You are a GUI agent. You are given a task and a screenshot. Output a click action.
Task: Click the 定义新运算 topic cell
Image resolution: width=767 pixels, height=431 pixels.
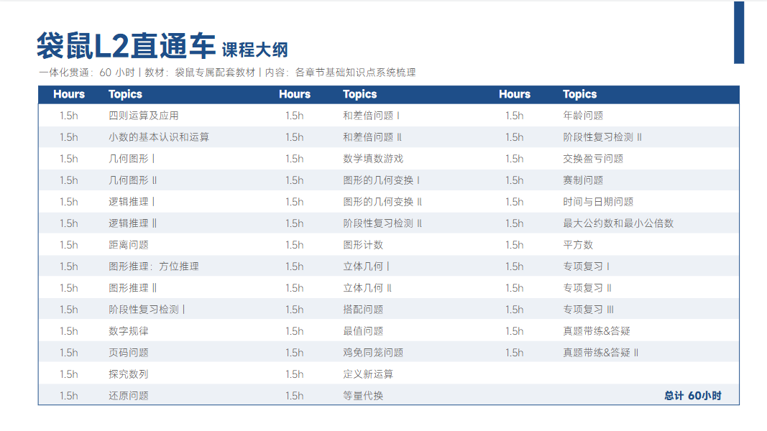coord(368,374)
